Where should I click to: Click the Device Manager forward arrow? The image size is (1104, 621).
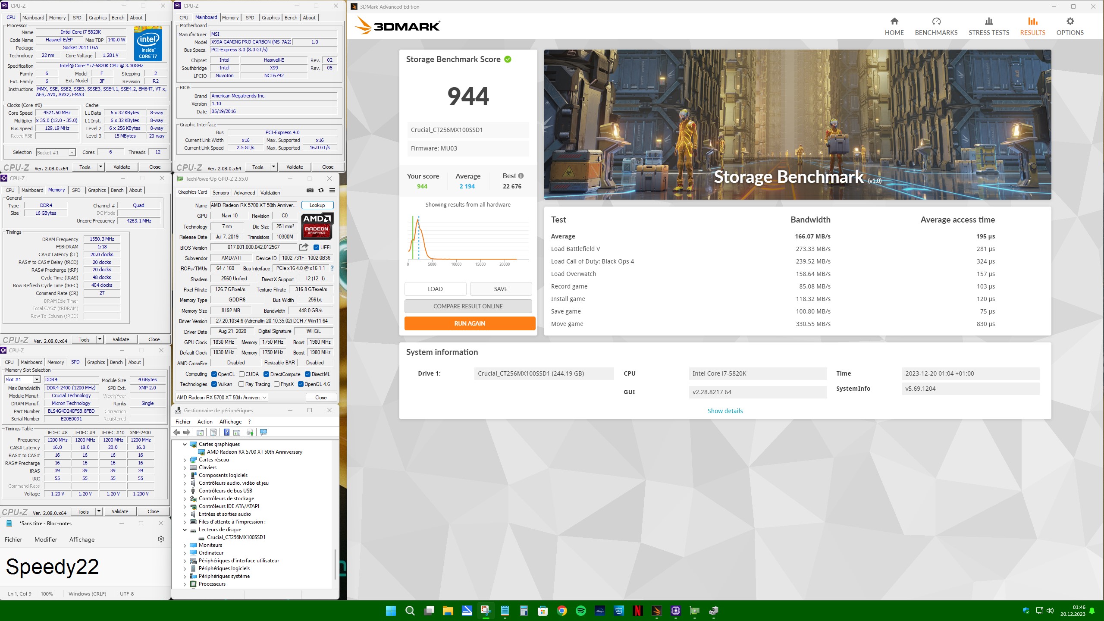pyautogui.click(x=187, y=433)
